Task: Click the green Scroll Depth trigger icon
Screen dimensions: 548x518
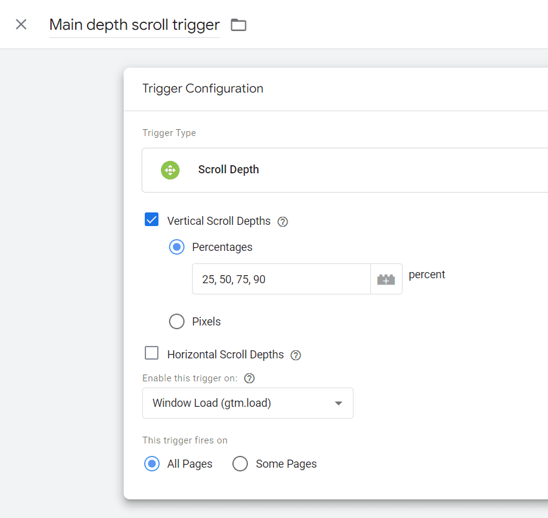Action: click(x=170, y=170)
